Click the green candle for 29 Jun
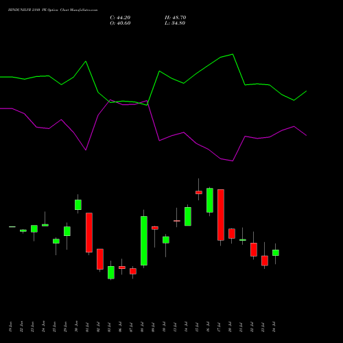 coord(67,231)
